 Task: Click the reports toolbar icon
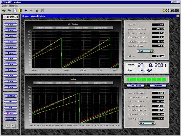point(42,11)
